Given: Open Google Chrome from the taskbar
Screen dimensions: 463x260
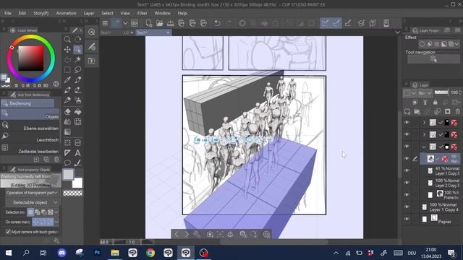Looking at the screenshot, I should pos(150,253).
